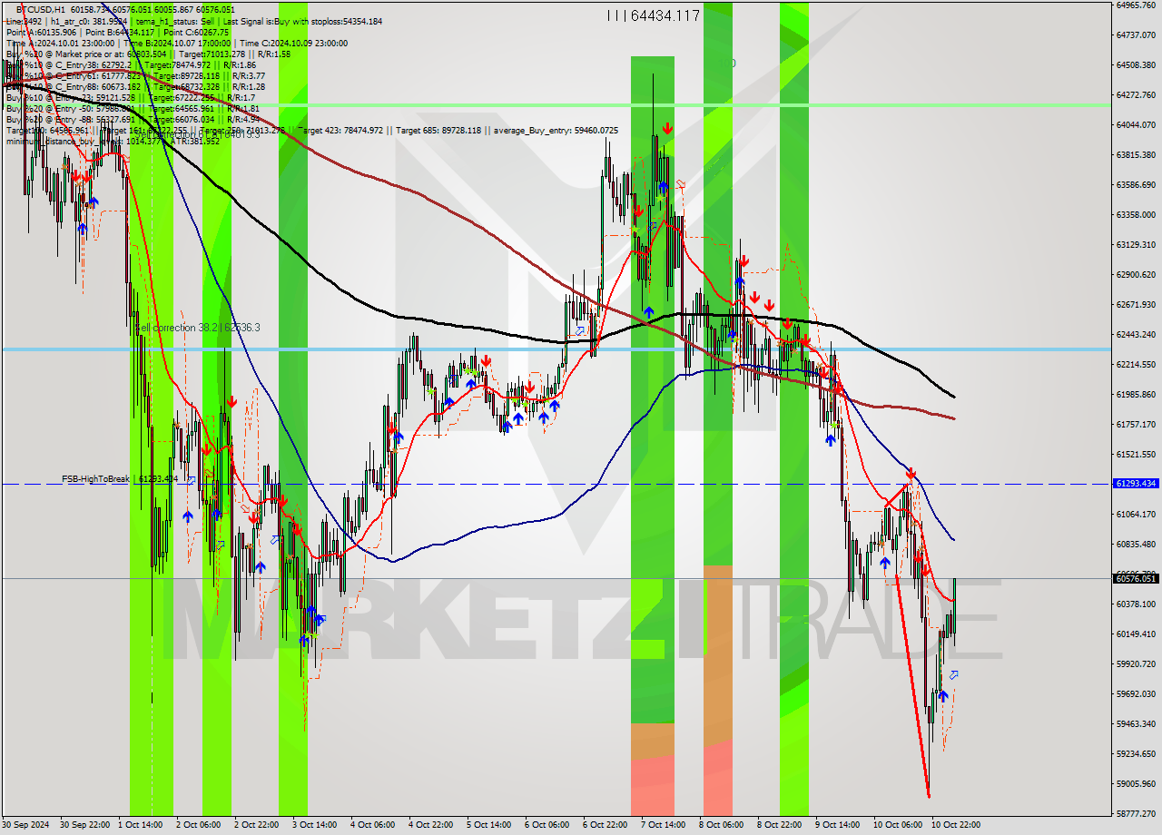
Task: Click the 63129.310 price axis label
Action: pyautogui.click(x=1135, y=245)
